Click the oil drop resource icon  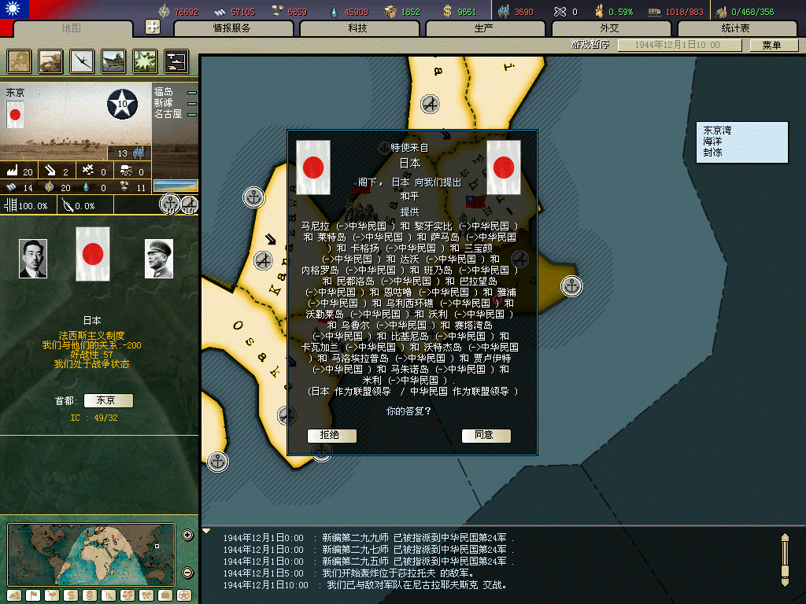click(334, 11)
